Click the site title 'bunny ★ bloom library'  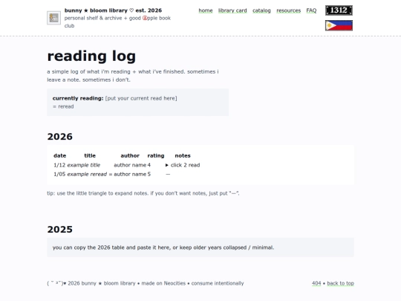[96, 10]
